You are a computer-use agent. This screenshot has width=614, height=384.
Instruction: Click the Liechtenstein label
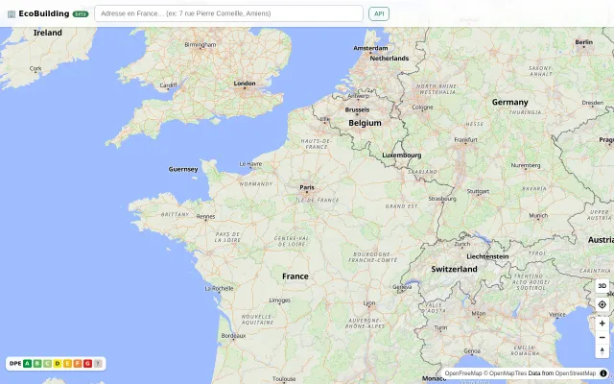488,256
